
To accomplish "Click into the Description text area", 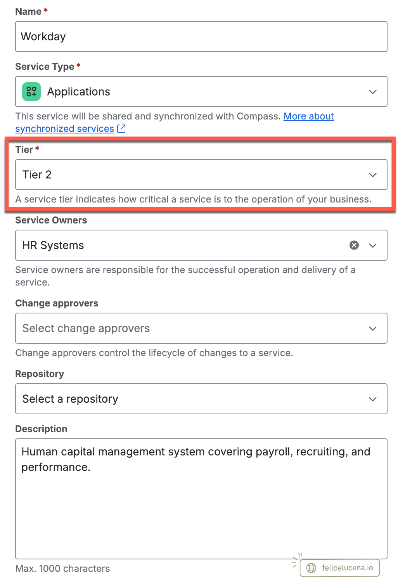I will [x=201, y=499].
